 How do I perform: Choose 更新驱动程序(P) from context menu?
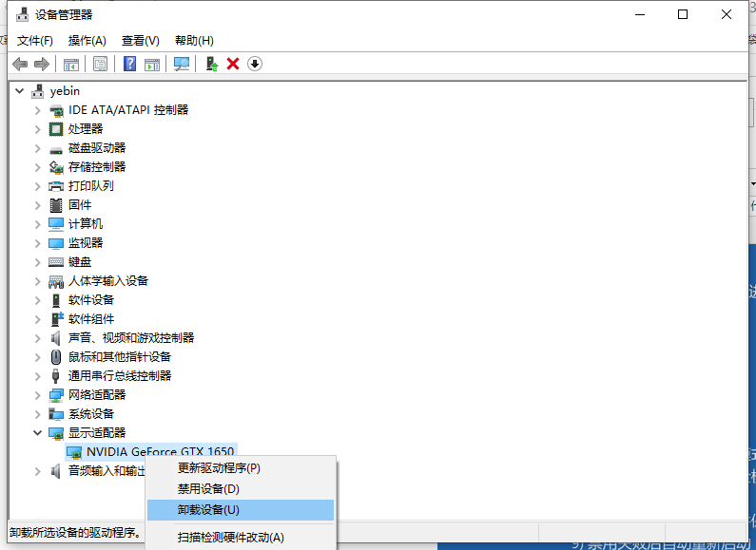tap(240, 467)
